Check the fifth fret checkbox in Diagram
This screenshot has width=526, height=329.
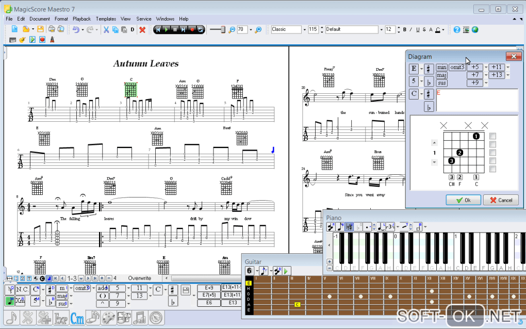492,169
